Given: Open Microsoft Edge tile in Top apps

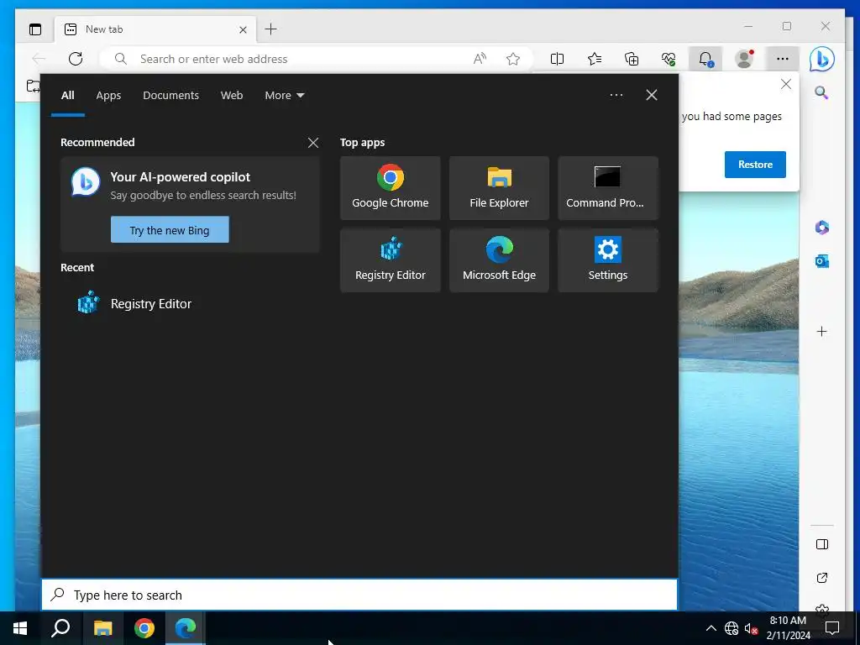Looking at the screenshot, I should (499, 260).
